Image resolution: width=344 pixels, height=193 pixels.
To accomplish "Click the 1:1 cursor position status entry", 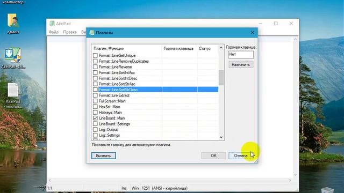I will [50, 188].
